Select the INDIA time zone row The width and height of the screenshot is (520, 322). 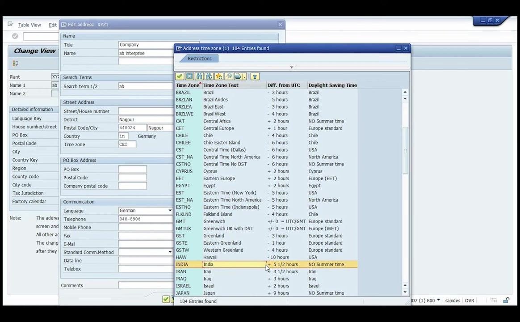tap(266, 264)
